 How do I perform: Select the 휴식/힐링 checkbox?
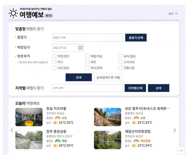tap(121, 56)
